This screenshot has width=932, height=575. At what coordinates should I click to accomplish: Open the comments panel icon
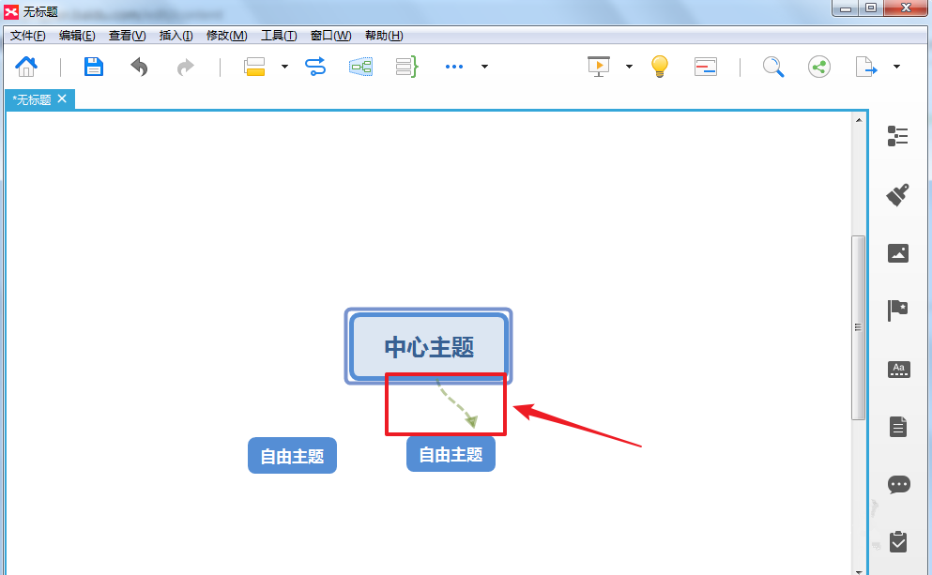tap(899, 484)
